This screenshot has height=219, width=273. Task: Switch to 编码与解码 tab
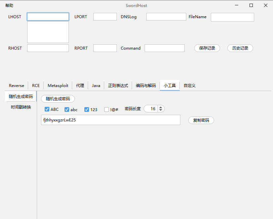click(x=146, y=85)
